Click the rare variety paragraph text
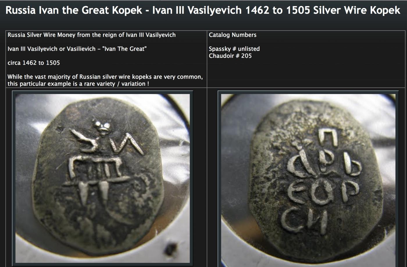 [x=105, y=80]
